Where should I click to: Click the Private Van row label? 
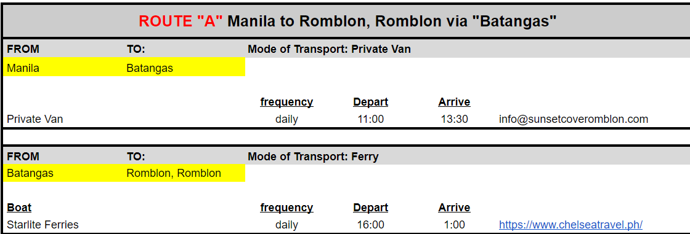[34, 119]
